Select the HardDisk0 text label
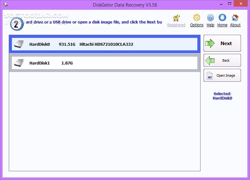Image resolution: width=250 pixels, height=180 pixels. coord(39,44)
